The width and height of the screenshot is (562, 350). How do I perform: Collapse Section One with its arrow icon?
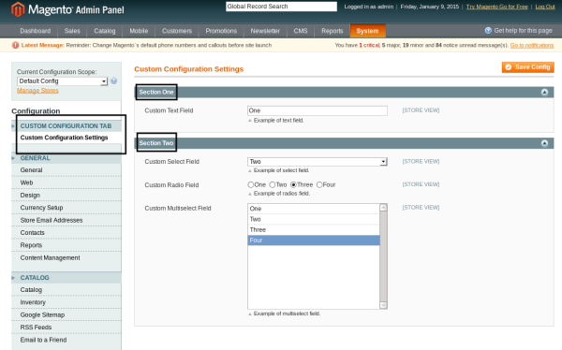tap(544, 92)
